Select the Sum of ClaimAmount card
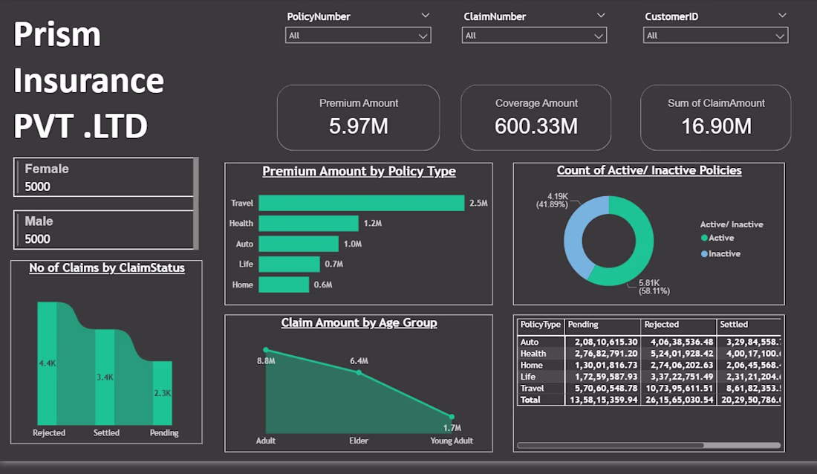The height and width of the screenshot is (474, 817). point(716,118)
